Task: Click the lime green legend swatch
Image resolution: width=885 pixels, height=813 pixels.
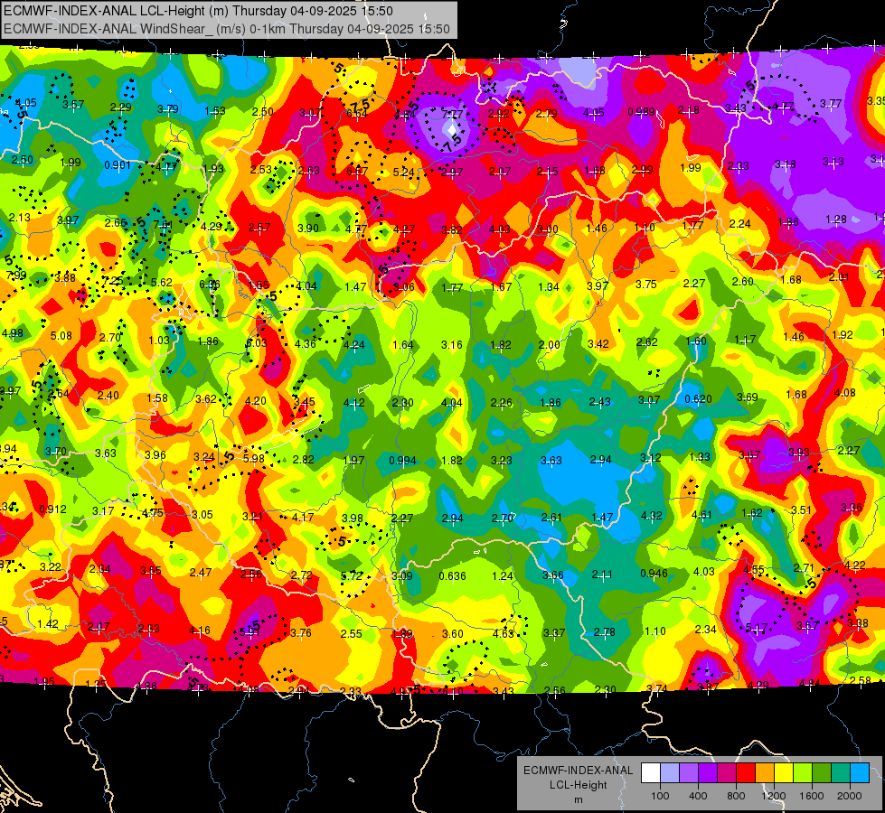Action: 803,773
